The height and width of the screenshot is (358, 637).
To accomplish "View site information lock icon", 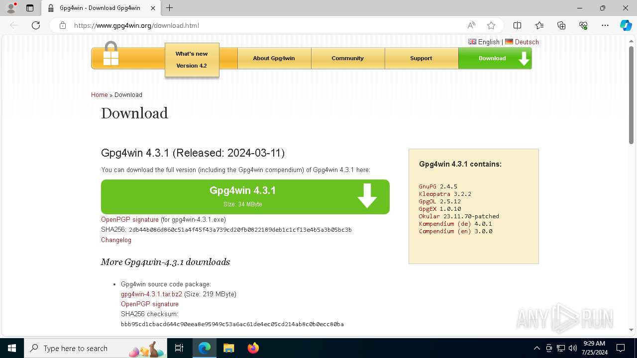I will pos(63,25).
